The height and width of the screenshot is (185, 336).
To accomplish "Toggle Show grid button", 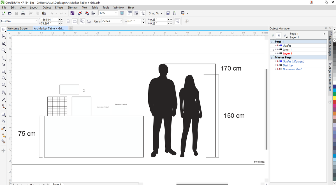I will coord(136,13).
